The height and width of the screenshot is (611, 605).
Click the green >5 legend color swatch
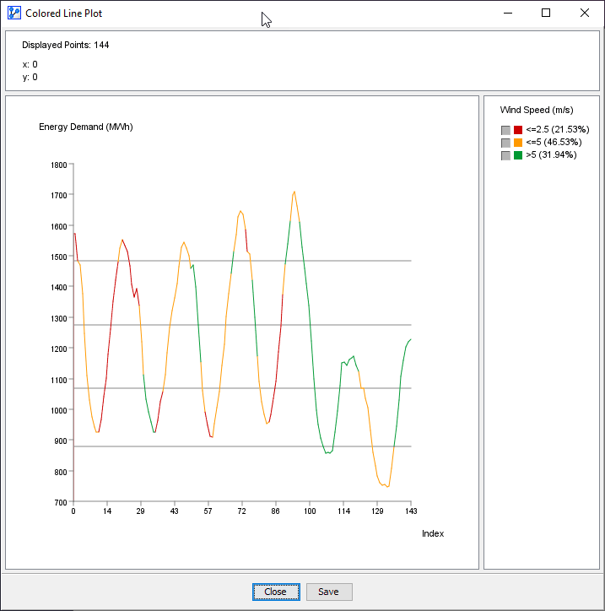pos(518,155)
